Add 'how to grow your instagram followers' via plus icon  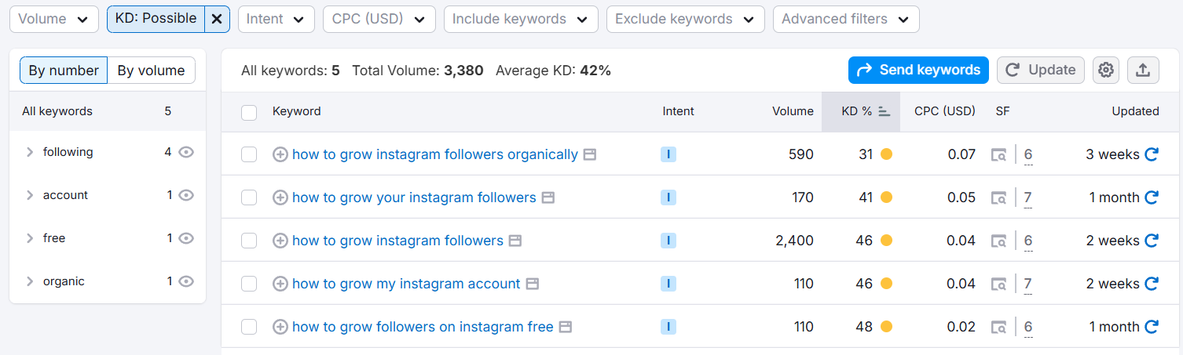[280, 197]
